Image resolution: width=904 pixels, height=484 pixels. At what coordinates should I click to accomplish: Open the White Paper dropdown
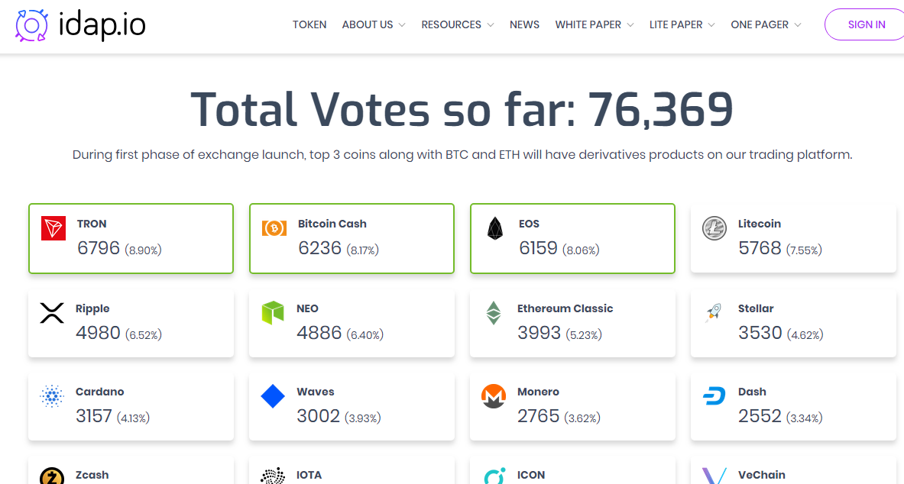tap(594, 24)
